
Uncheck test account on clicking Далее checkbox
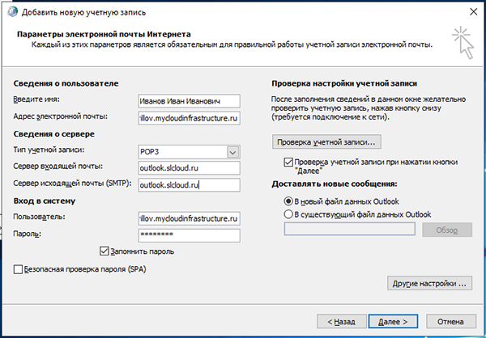pos(288,163)
